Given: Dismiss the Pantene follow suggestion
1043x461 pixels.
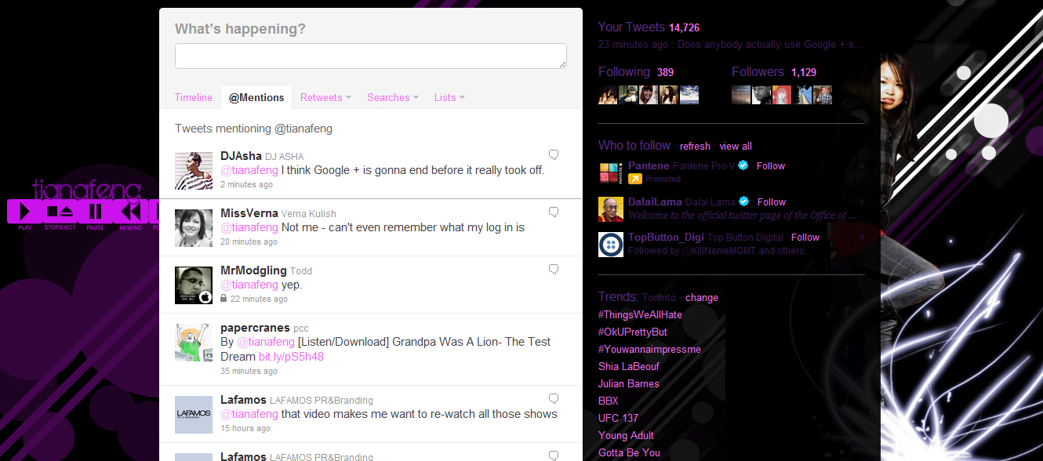Looking at the screenshot, I should pyautogui.click(x=862, y=166).
